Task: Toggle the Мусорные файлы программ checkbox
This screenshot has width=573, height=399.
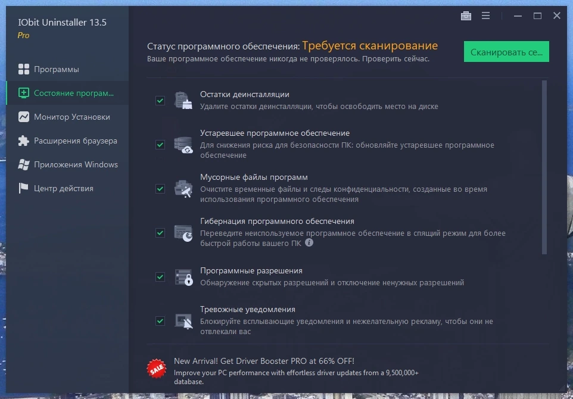Action: point(160,189)
